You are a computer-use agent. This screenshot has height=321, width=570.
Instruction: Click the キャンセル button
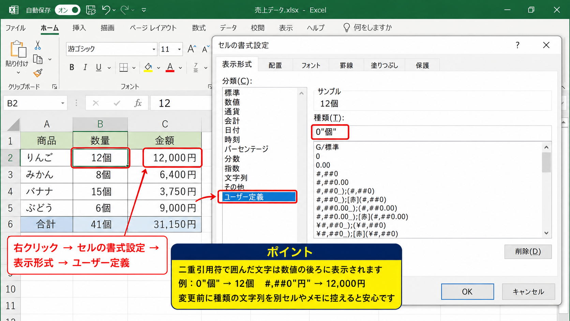pos(528,292)
